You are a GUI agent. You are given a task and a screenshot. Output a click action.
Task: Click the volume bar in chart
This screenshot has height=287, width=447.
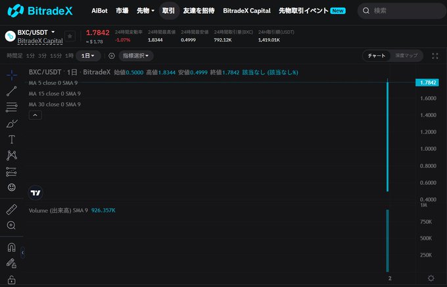point(387,241)
